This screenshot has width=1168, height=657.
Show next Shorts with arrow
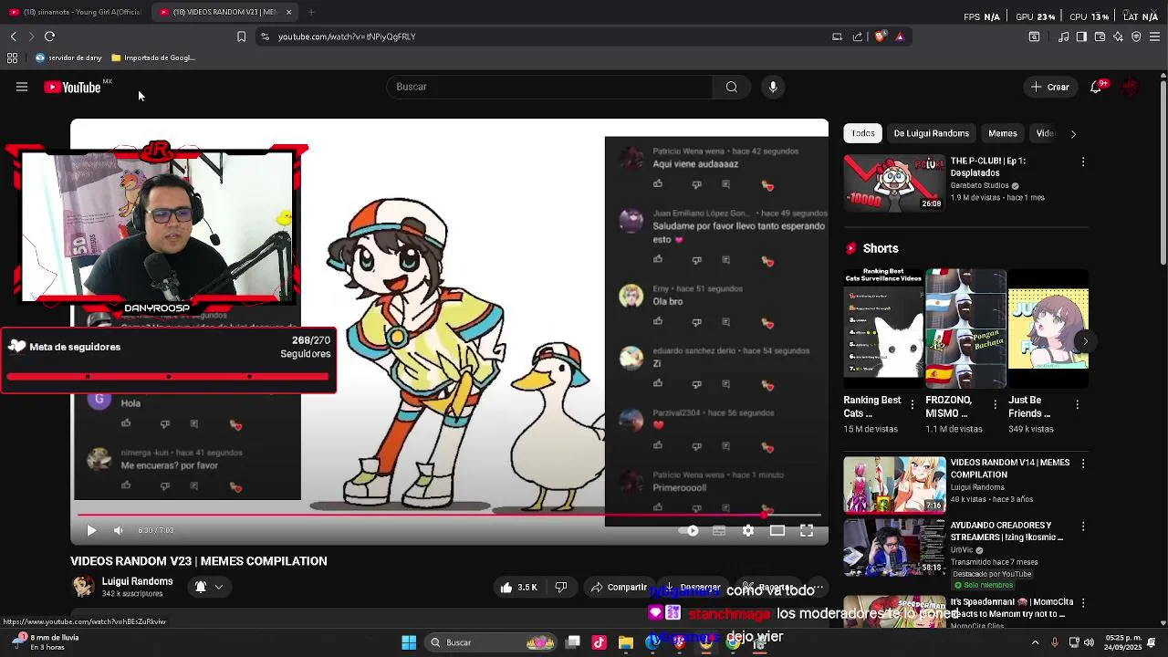pyautogui.click(x=1085, y=341)
